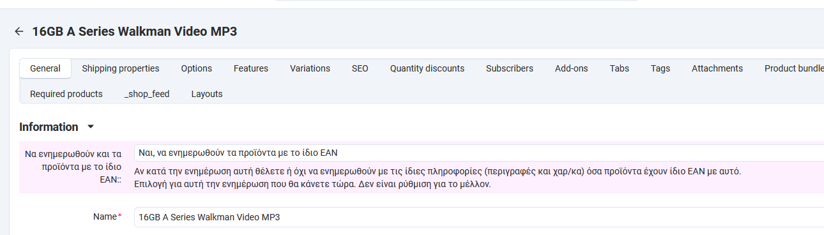Open the Options tab

tap(197, 68)
